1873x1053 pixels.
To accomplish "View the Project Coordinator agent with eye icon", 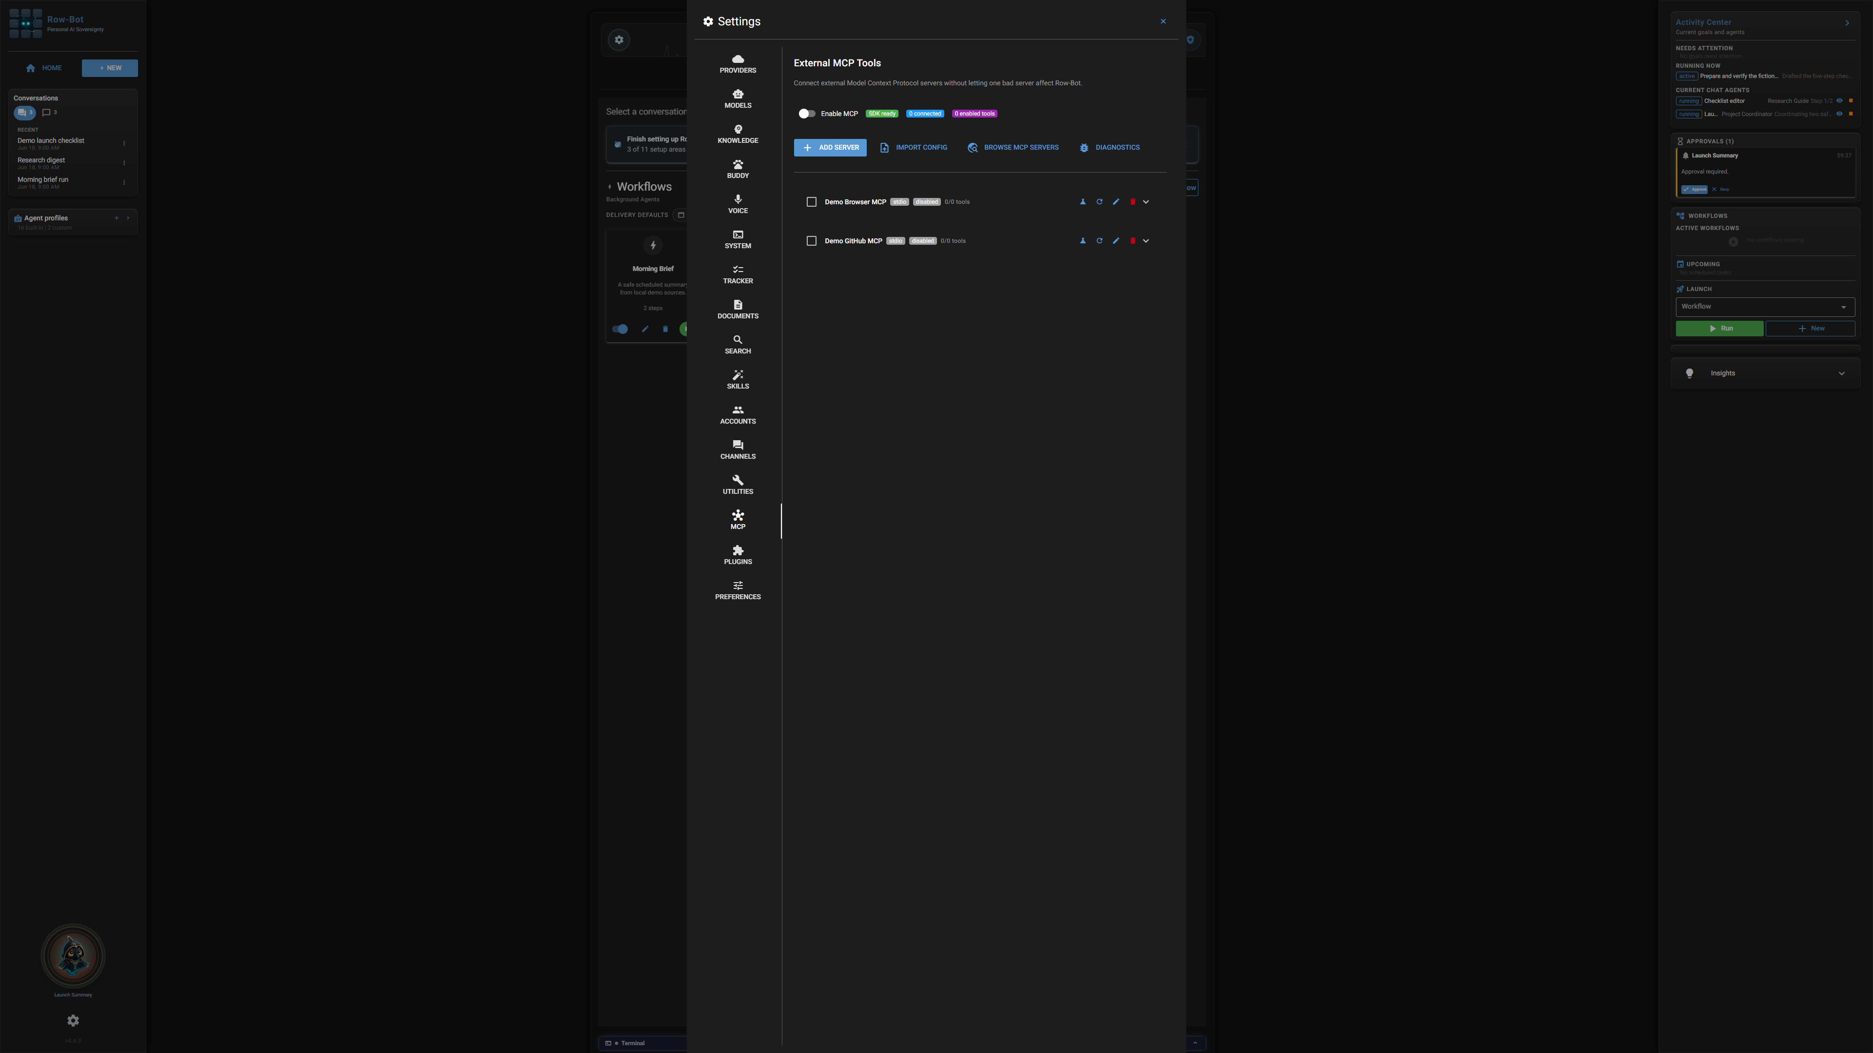I will pos(1839,114).
